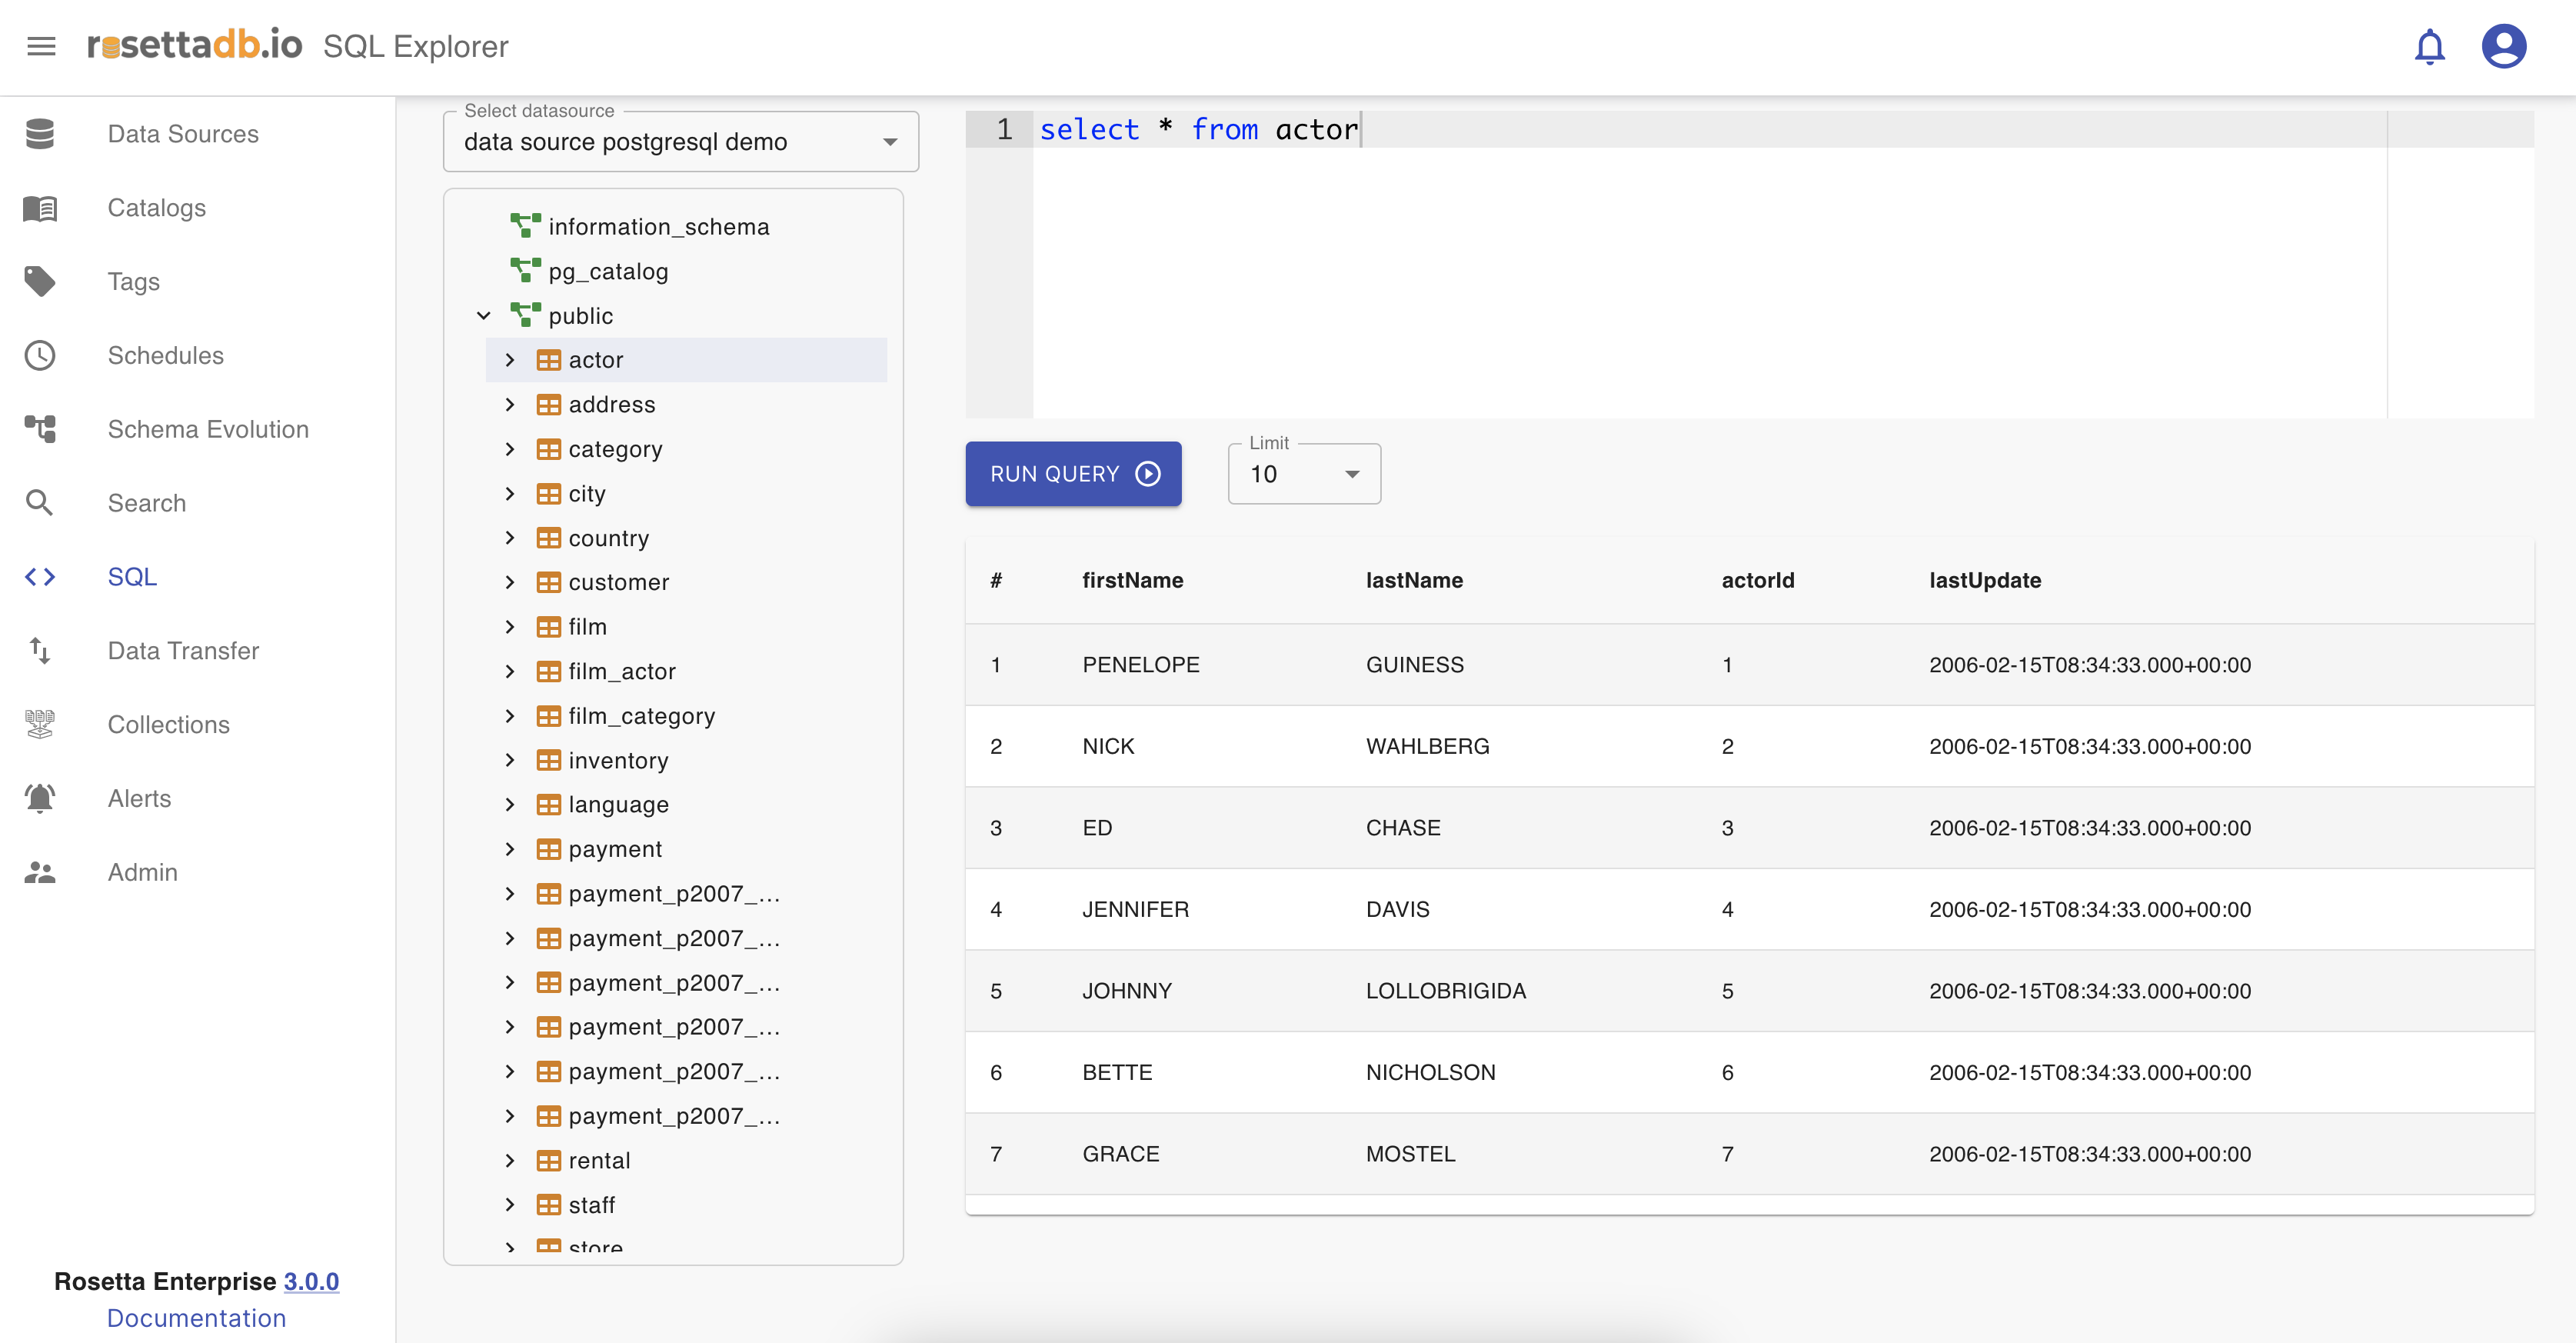Click the Data Sources database icon

(40, 134)
